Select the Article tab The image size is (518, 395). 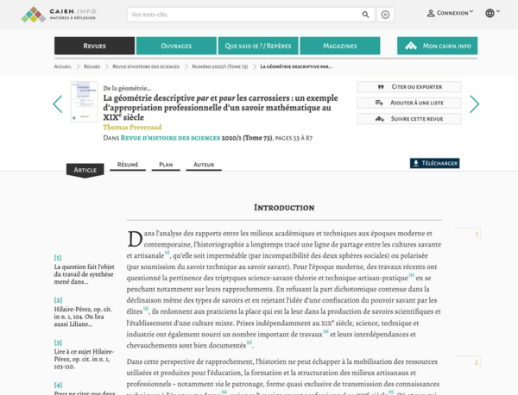[x=85, y=170]
